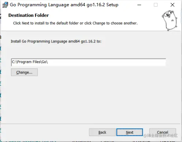
Task: Click the window title 'Go Programming Language amd64 go1.16.2 Setup'
Action: coord(64,5)
